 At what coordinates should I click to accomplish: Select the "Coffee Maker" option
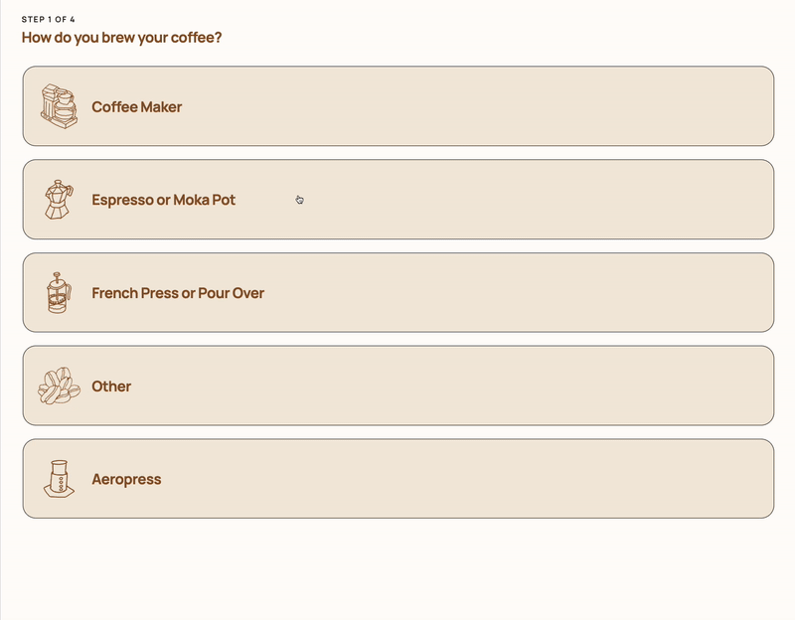click(x=397, y=106)
